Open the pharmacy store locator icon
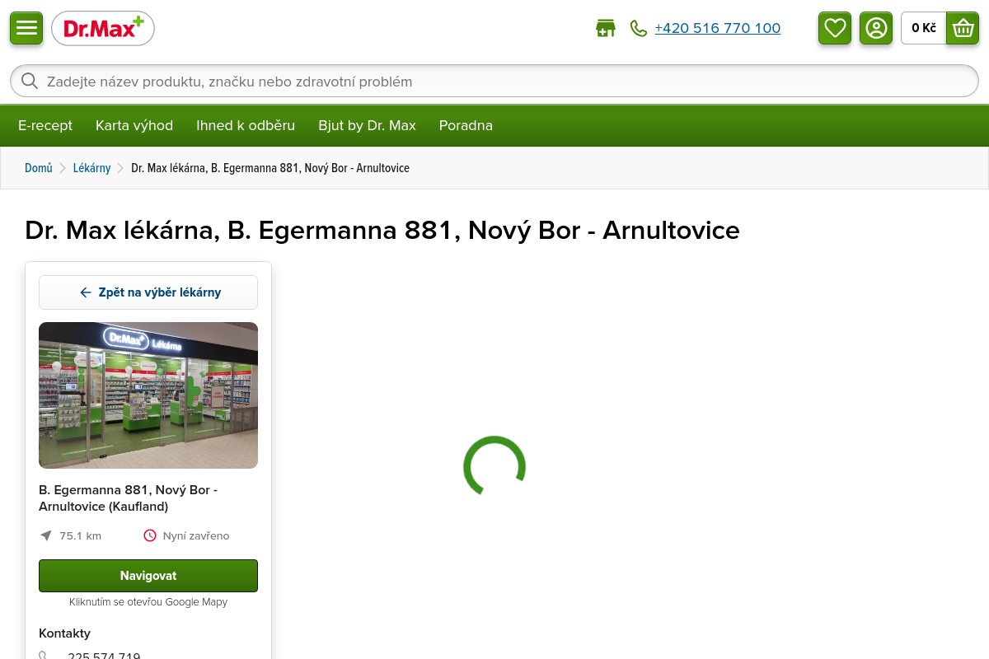Image resolution: width=989 pixels, height=659 pixels. pos(606,28)
